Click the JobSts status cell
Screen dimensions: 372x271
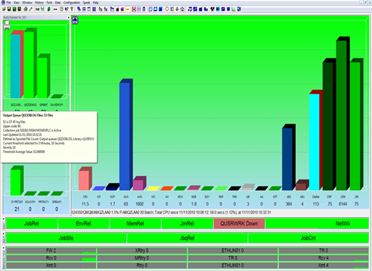pyautogui.click(x=67, y=238)
